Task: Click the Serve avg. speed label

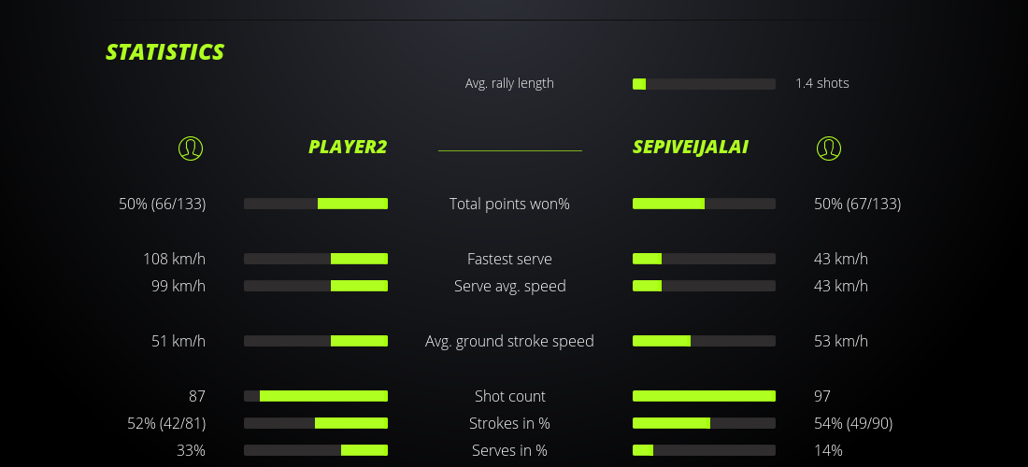Action: coord(509,286)
